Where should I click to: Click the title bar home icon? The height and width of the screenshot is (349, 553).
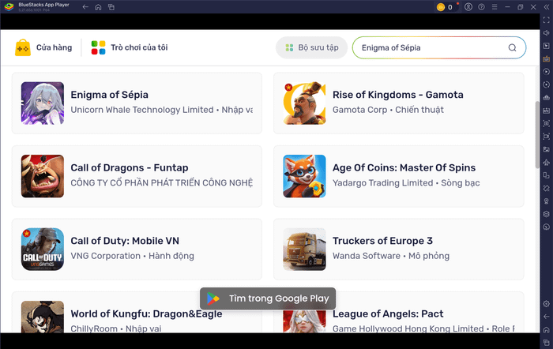click(98, 7)
